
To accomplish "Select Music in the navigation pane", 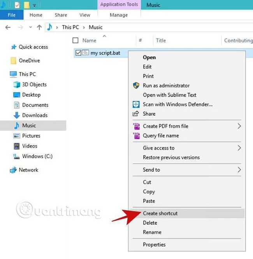I will coord(29,125).
